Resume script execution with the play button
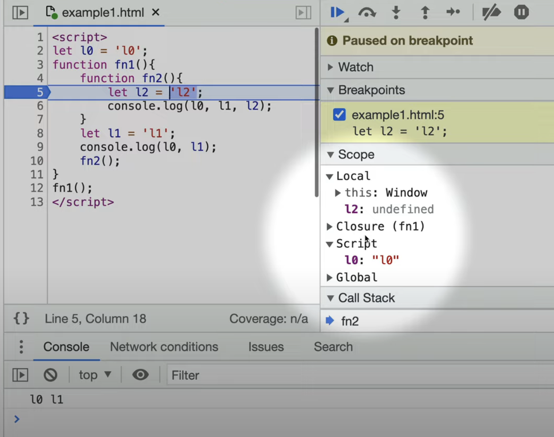 337,12
